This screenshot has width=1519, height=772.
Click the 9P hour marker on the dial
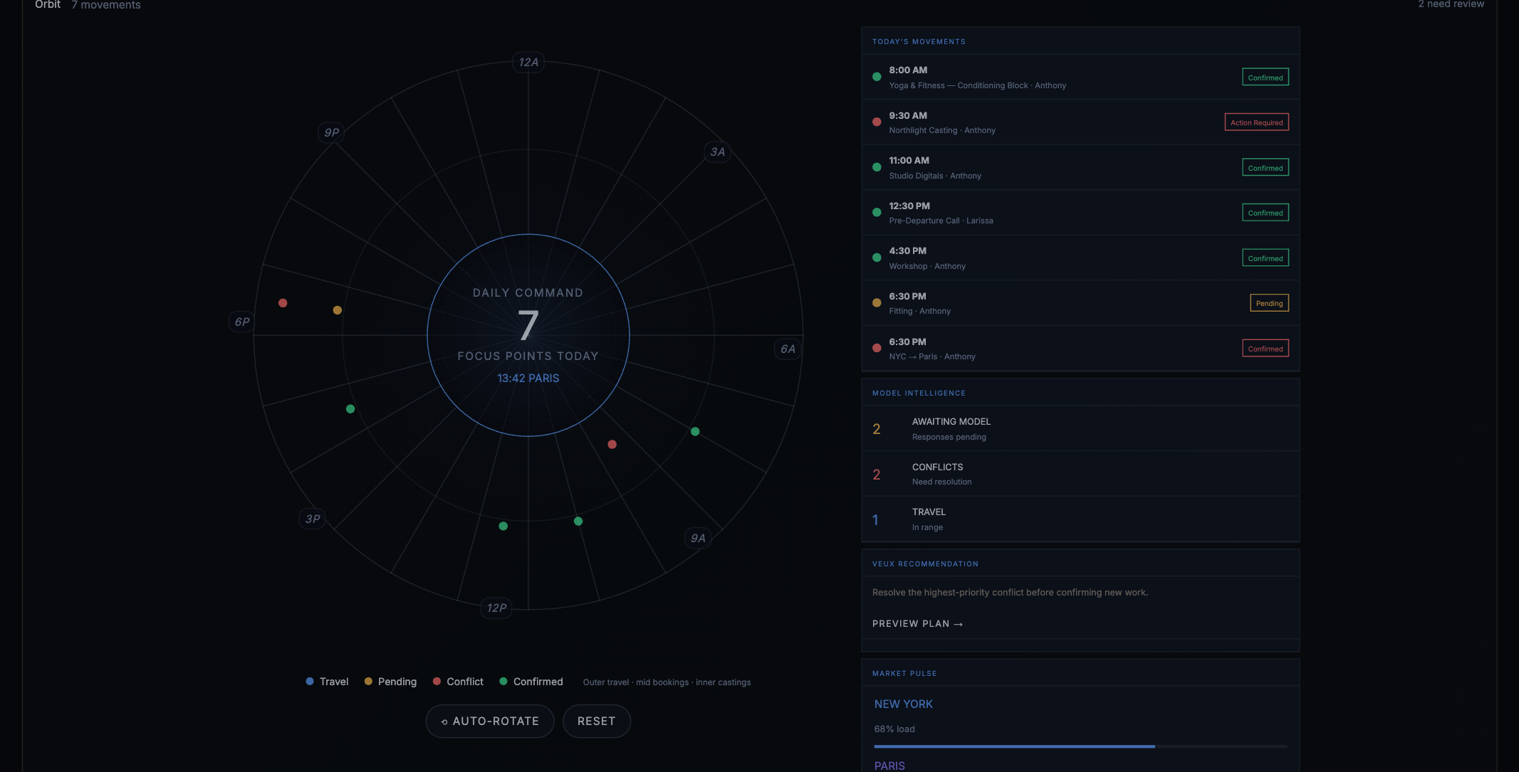pos(332,132)
